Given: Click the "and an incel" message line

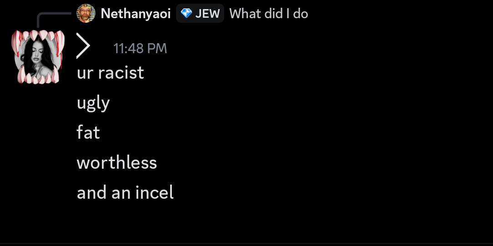Looking at the screenshot, I should (125, 193).
